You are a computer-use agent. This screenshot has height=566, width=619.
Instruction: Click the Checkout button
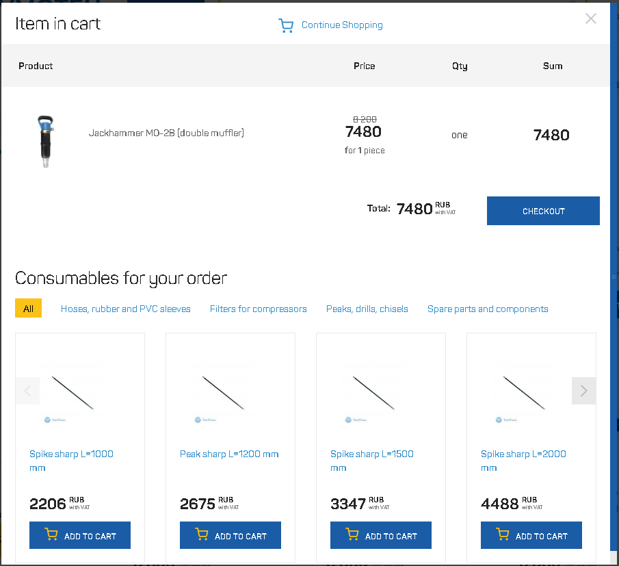click(543, 211)
